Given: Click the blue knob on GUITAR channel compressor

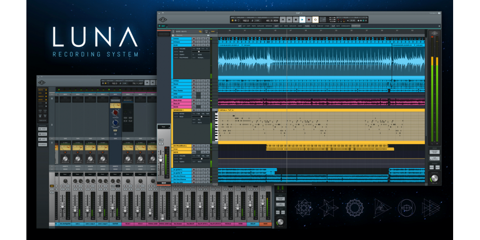Looking at the screenshot, I should point(115,123).
